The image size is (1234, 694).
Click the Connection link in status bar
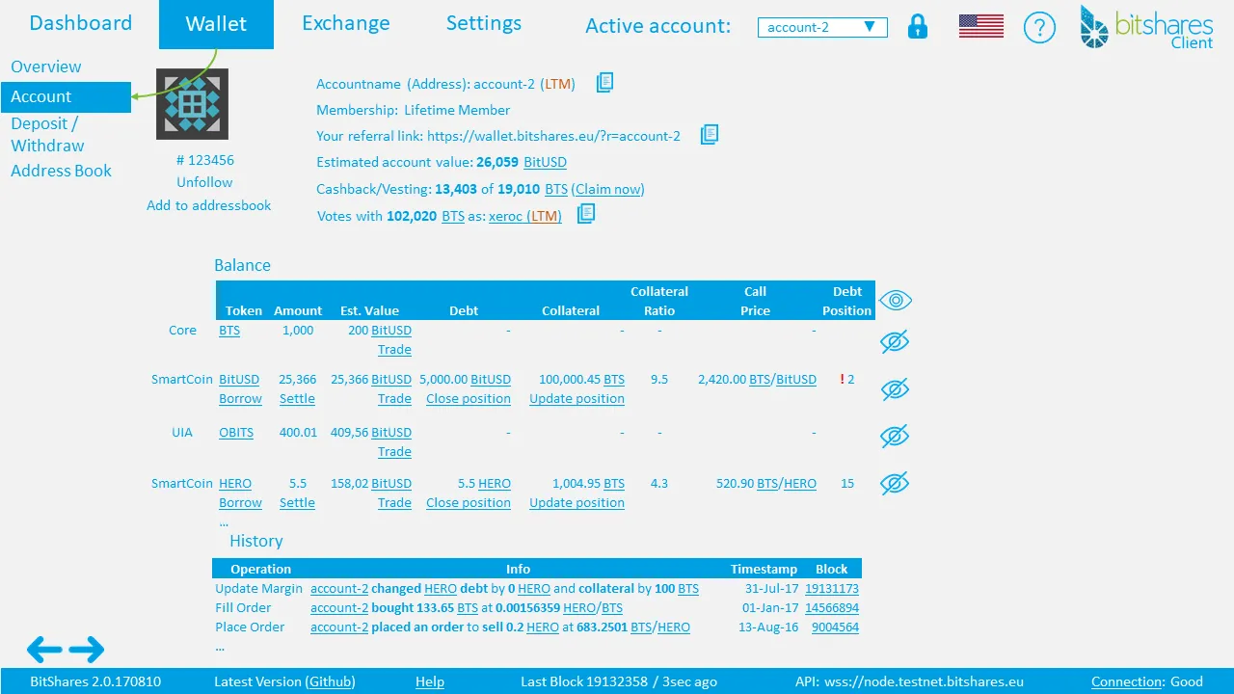(x=1128, y=681)
